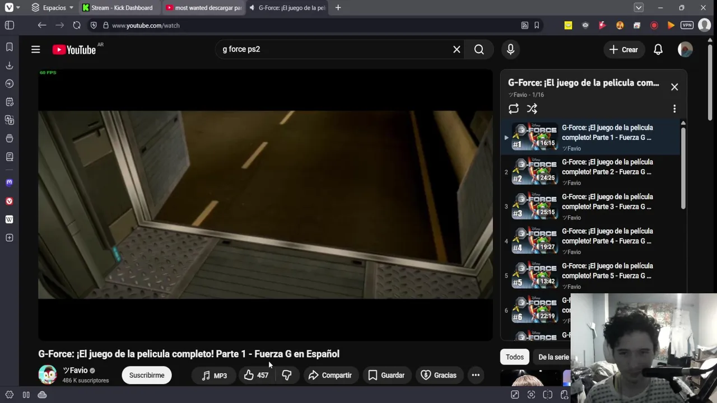Open playlist more options menu
The width and height of the screenshot is (717, 403).
tap(674, 109)
